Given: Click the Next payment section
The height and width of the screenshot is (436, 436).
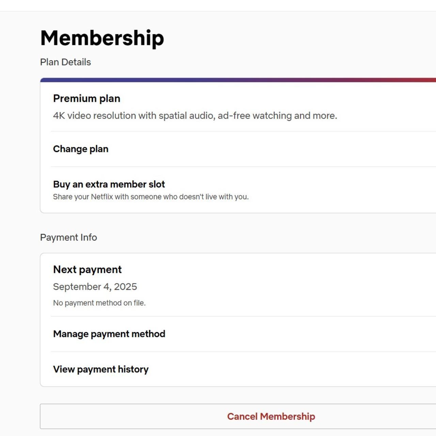Looking at the screenshot, I should (x=87, y=269).
